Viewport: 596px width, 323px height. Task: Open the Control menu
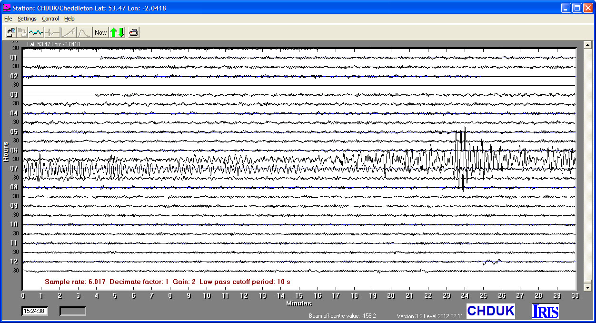50,19
